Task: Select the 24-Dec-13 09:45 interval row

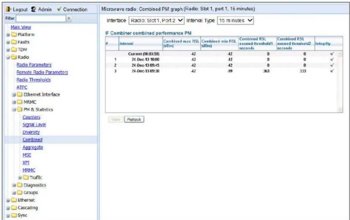Action: [x=221, y=65]
